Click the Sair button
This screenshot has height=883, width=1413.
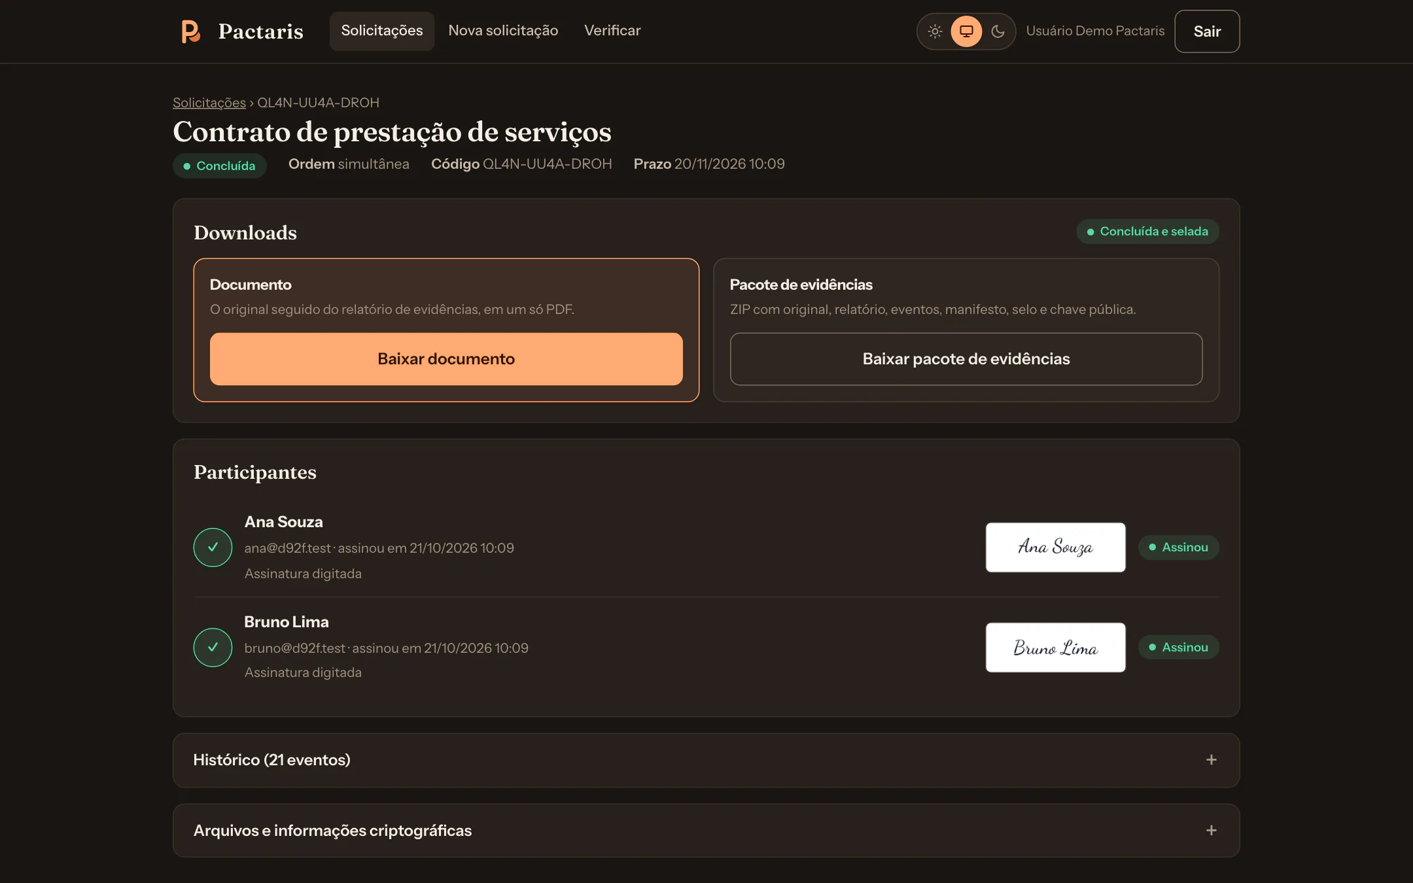tap(1207, 31)
